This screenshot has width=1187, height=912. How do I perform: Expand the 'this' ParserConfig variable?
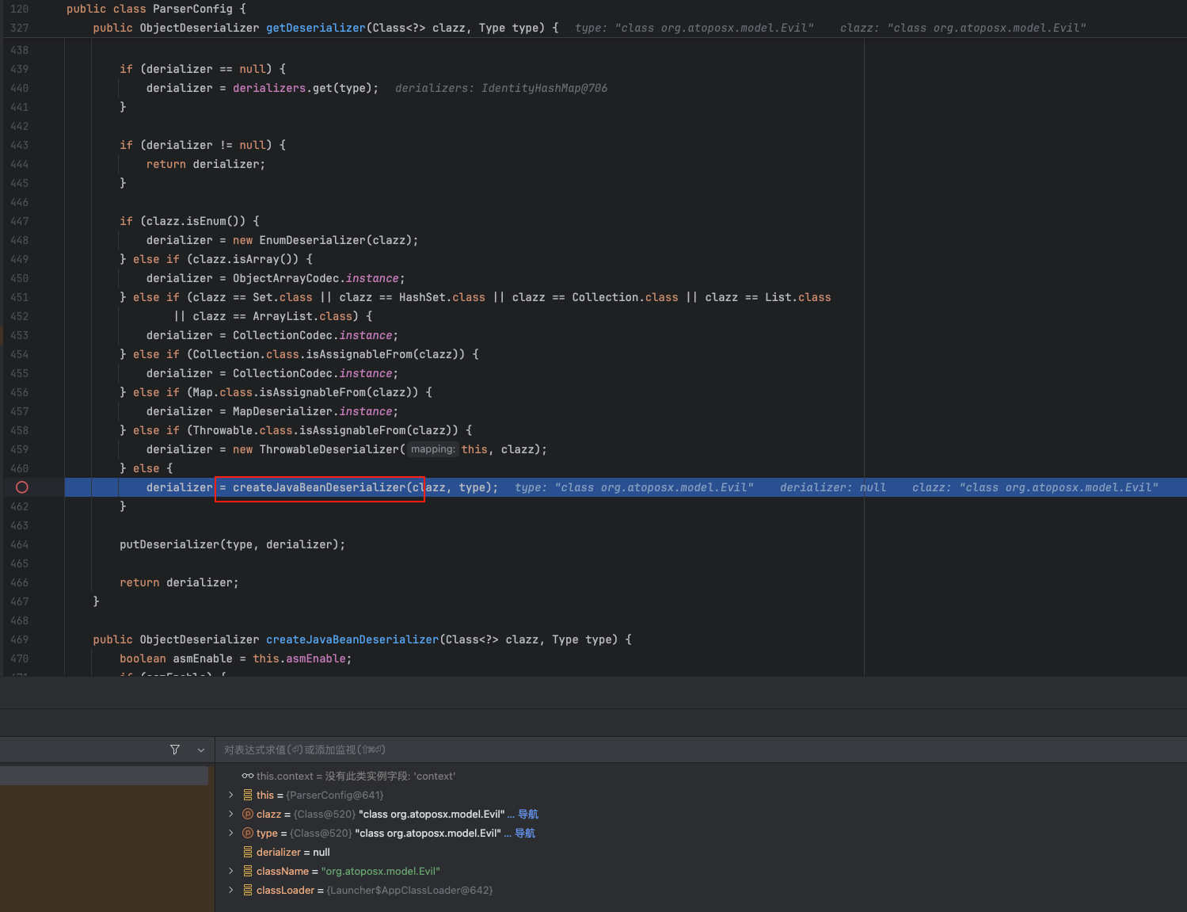pos(231,795)
